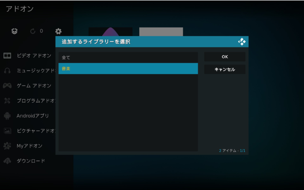This screenshot has width=304, height=190.
Task: Click the headphones icon for music add-ons
Action: coord(7,71)
